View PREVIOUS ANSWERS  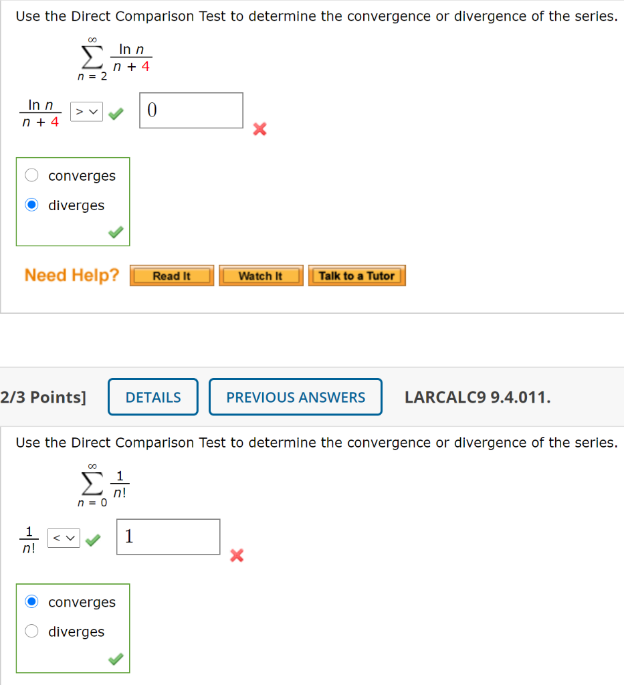point(295,397)
